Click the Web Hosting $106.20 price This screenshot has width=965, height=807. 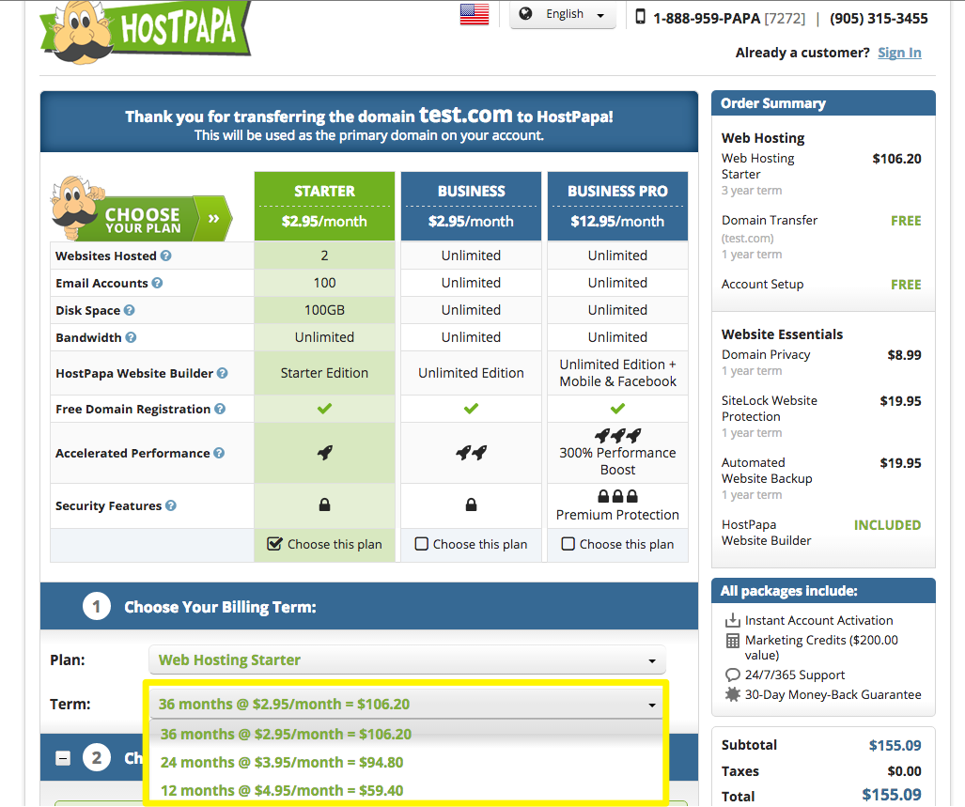[x=896, y=159]
